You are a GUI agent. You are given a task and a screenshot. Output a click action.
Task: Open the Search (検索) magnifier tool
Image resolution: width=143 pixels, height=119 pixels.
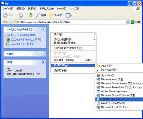click(41, 15)
